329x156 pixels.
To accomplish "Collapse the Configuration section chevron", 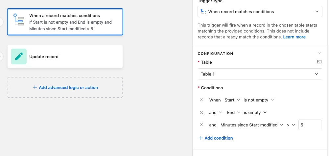I will tap(319, 53).
